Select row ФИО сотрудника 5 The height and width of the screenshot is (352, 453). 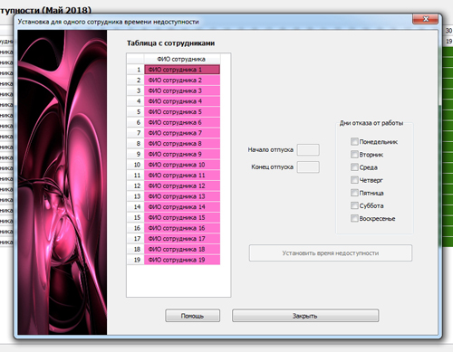click(x=182, y=112)
